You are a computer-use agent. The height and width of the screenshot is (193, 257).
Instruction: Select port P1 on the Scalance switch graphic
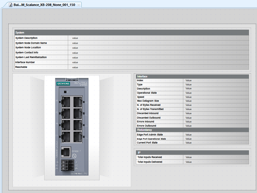[x=67, y=102]
